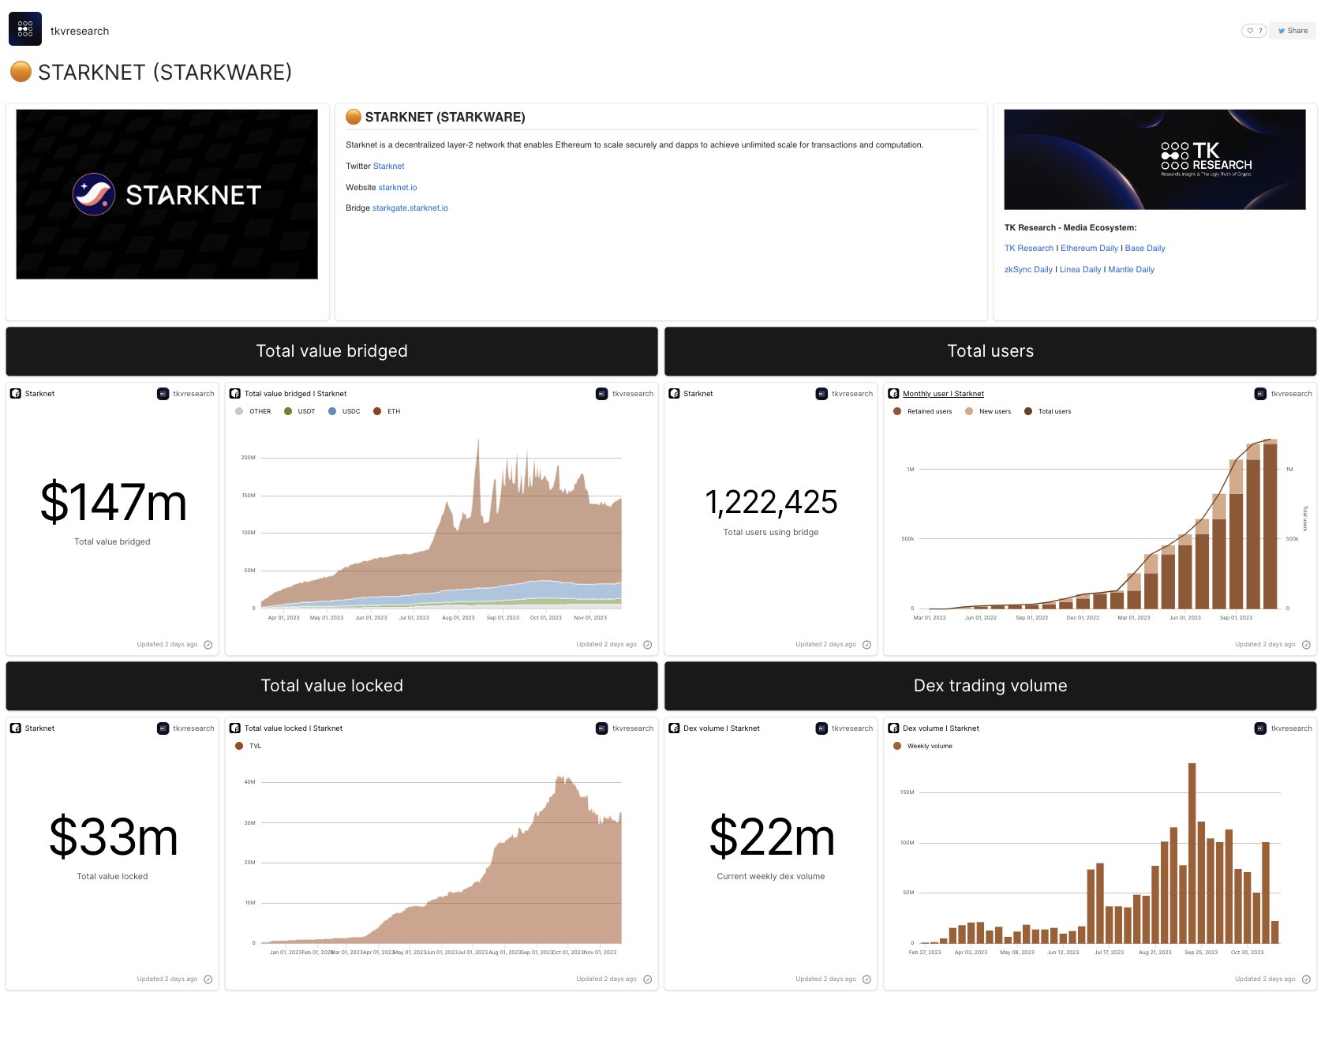Open the starkgate.starknet.io bridge link
This screenshot has width=1321, height=1056.
(x=410, y=208)
